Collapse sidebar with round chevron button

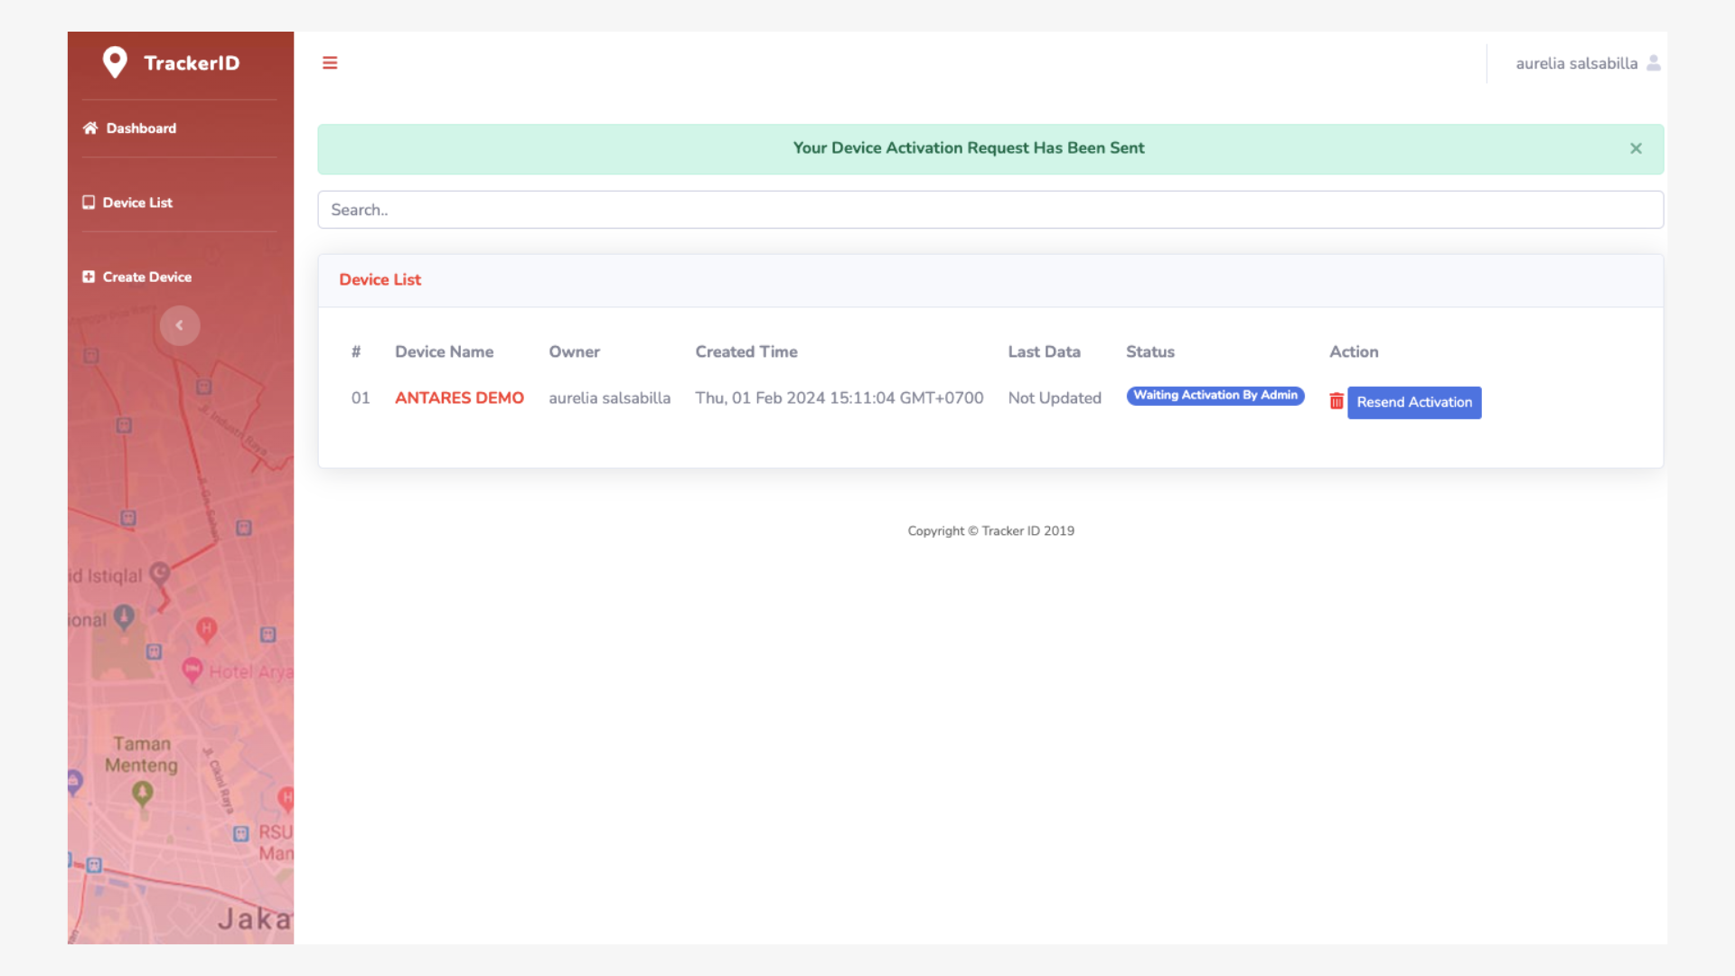[x=179, y=325]
